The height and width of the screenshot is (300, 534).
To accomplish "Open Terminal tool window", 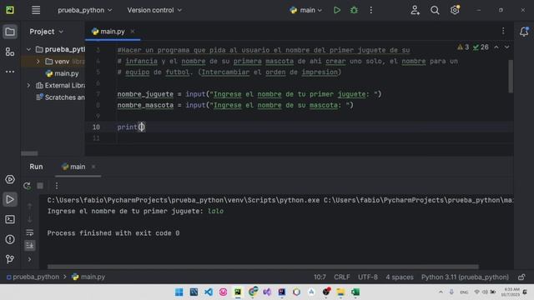I will [10, 219].
